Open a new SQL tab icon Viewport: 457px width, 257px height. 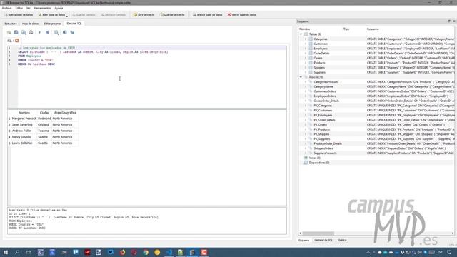(x=9, y=32)
